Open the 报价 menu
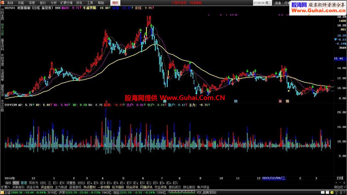Viewport: 347px width, 195px height. pos(43,3)
